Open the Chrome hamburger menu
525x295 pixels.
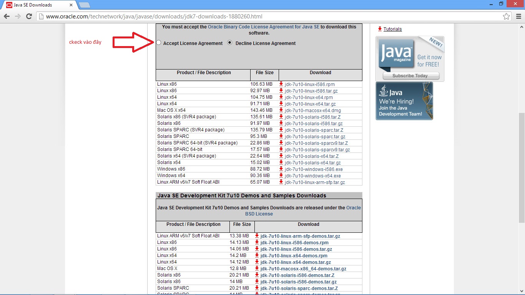pyautogui.click(x=519, y=16)
